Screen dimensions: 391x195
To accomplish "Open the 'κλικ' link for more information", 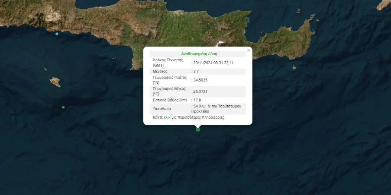I will coord(167,117).
